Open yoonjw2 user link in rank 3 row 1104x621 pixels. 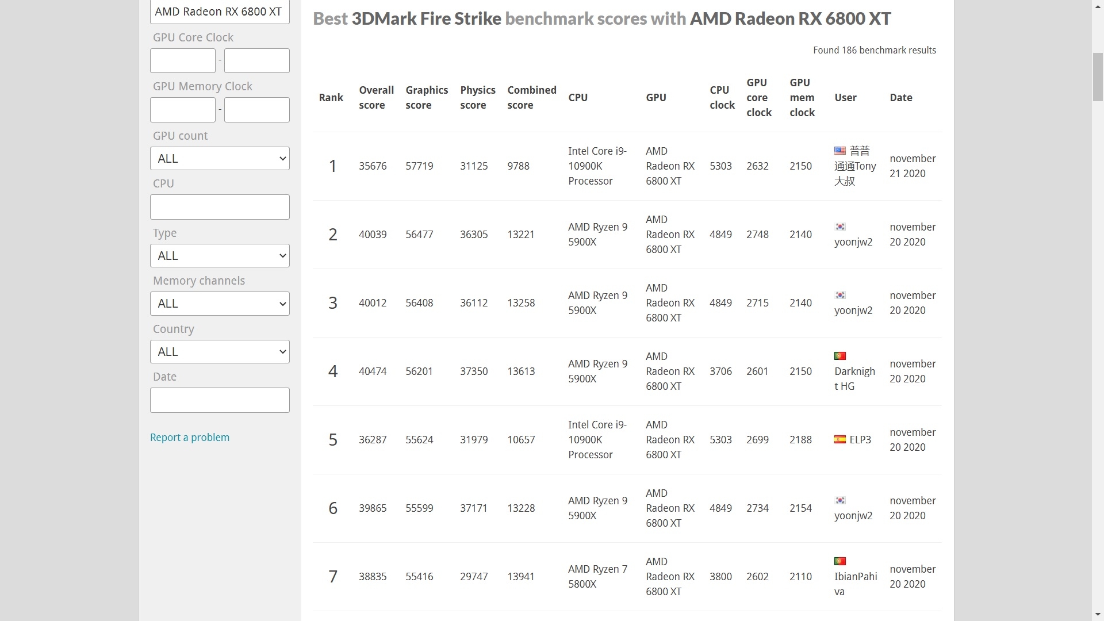(x=853, y=310)
